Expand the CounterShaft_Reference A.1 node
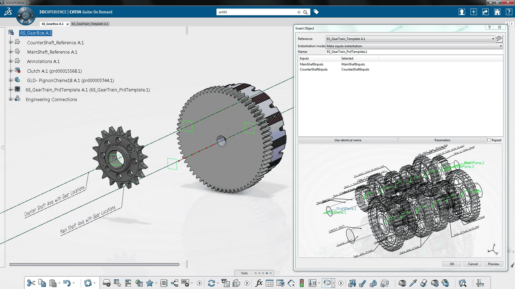This screenshot has width=515, height=289. coord(10,42)
